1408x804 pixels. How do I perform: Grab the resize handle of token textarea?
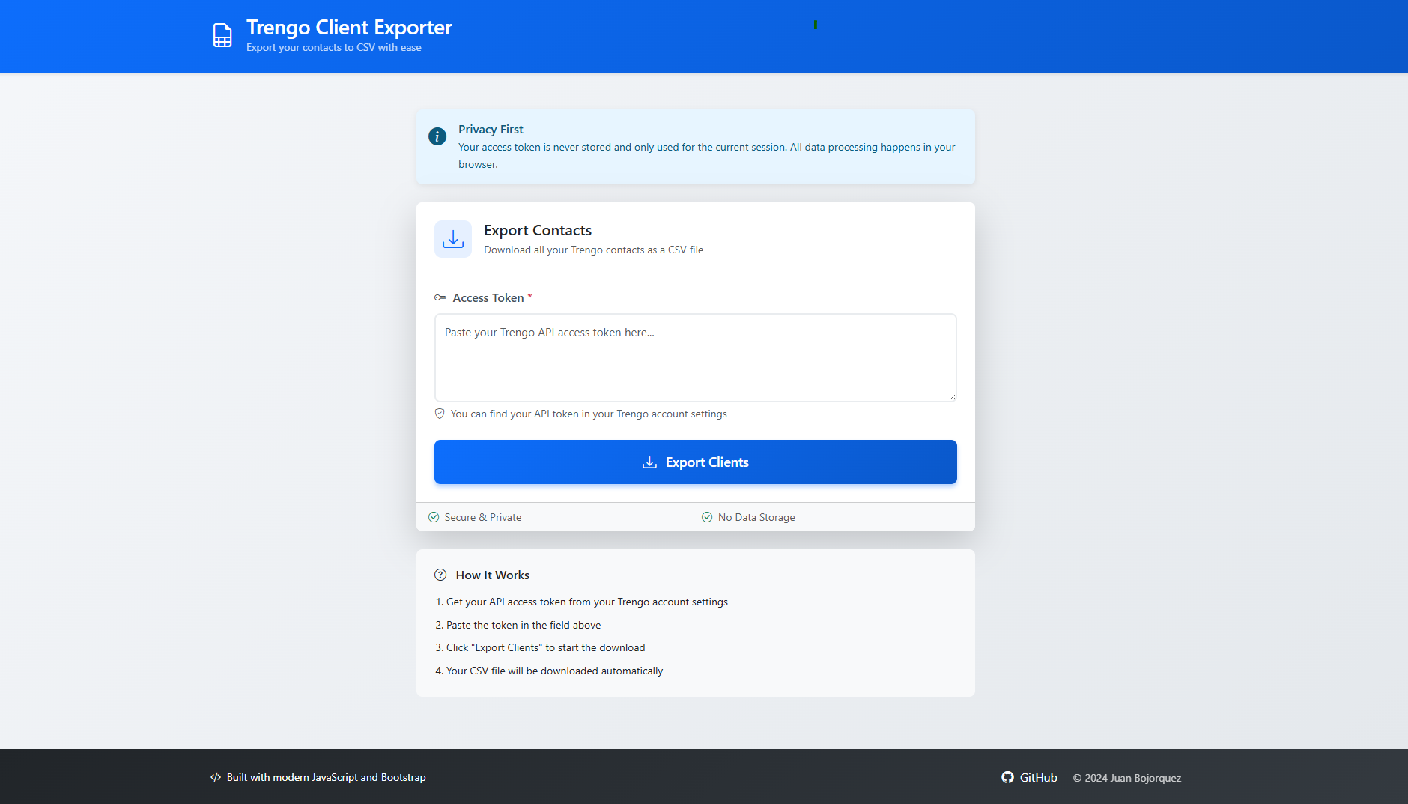pyautogui.click(x=952, y=397)
